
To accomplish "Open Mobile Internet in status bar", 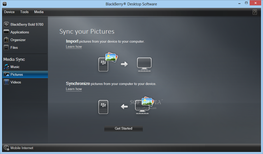I will [22, 148].
